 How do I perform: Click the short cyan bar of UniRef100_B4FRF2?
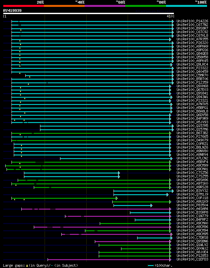coord(152,220)
